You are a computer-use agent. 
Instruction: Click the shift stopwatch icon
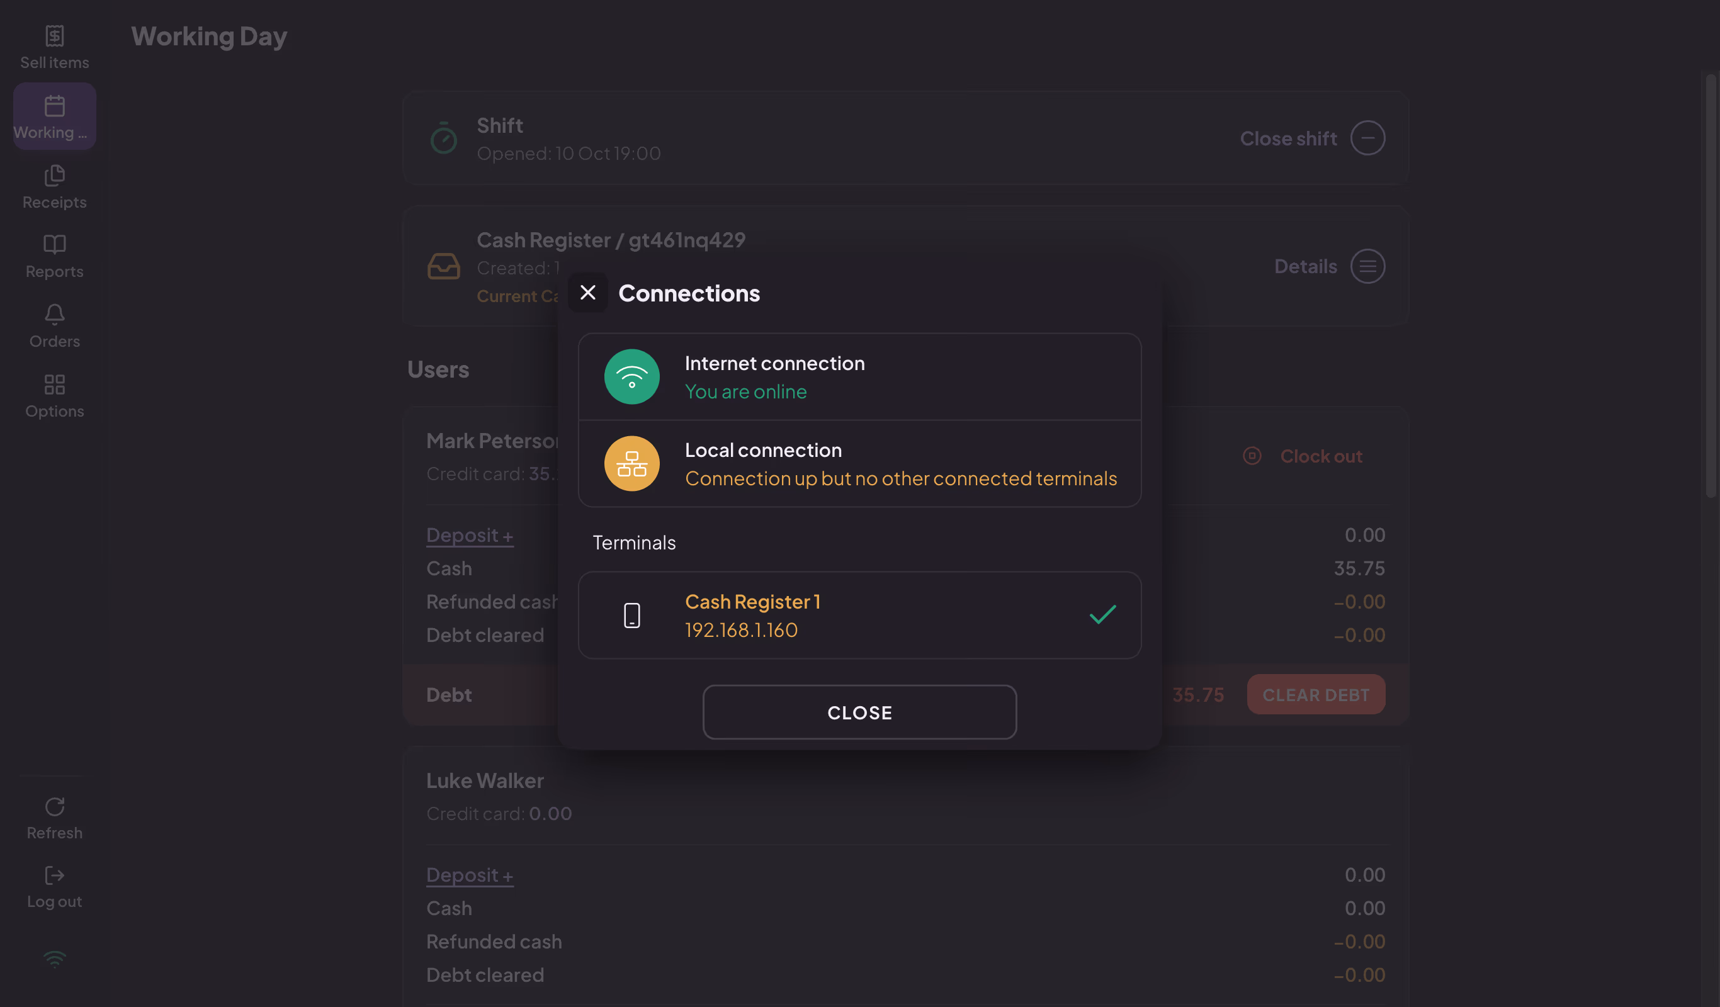(x=444, y=138)
